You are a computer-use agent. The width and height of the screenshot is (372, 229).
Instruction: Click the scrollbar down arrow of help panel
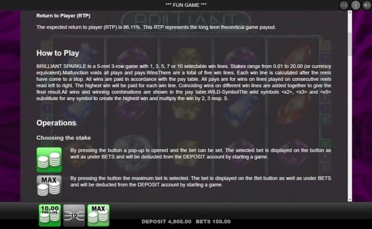click(350, 199)
